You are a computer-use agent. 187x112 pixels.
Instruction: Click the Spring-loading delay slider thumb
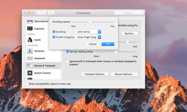pyautogui.click(x=116, y=52)
